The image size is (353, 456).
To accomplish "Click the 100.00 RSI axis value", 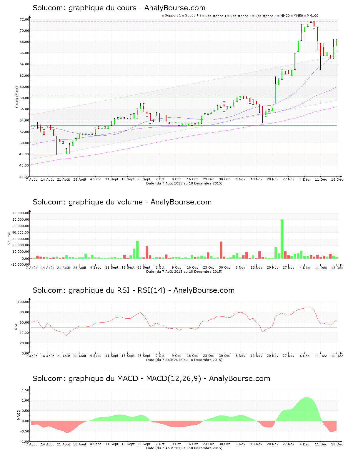I will click(x=23, y=302).
